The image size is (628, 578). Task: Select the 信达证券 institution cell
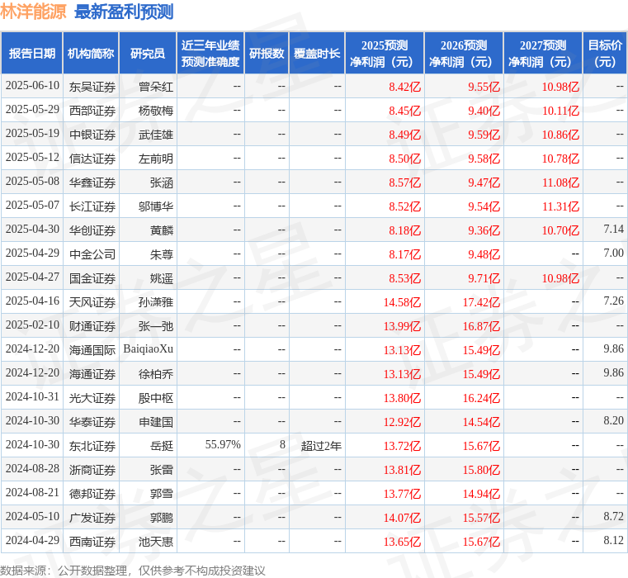[x=92, y=159]
